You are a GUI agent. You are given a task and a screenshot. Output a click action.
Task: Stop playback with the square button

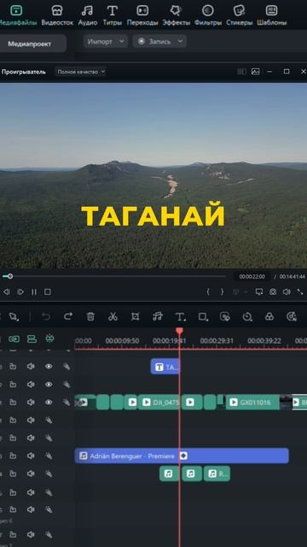click(x=48, y=292)
